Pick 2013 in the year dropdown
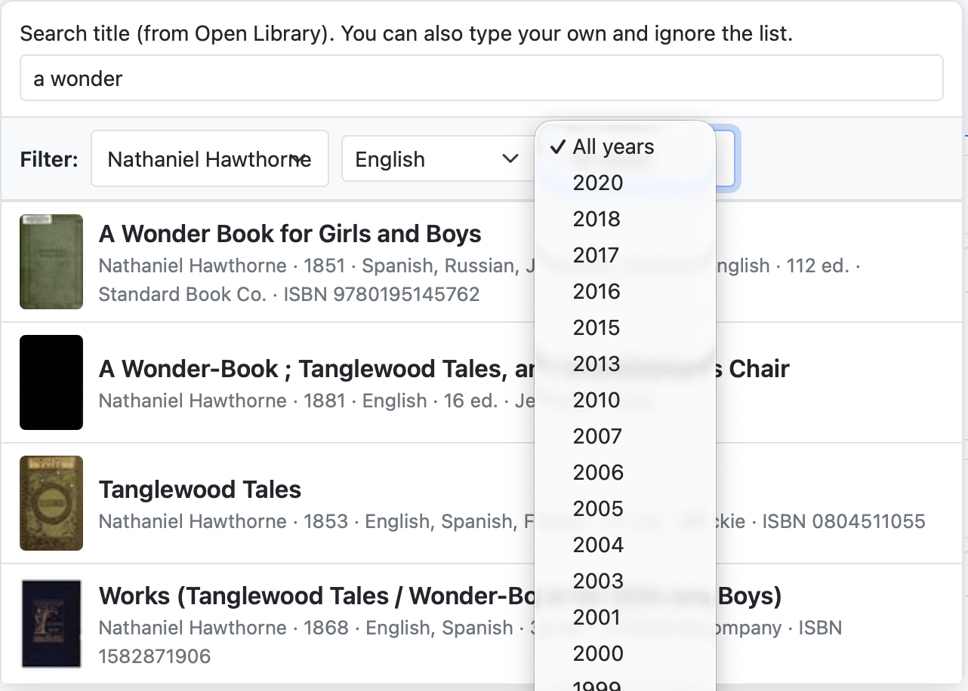The image size is (968, 691). pos(597,364)
